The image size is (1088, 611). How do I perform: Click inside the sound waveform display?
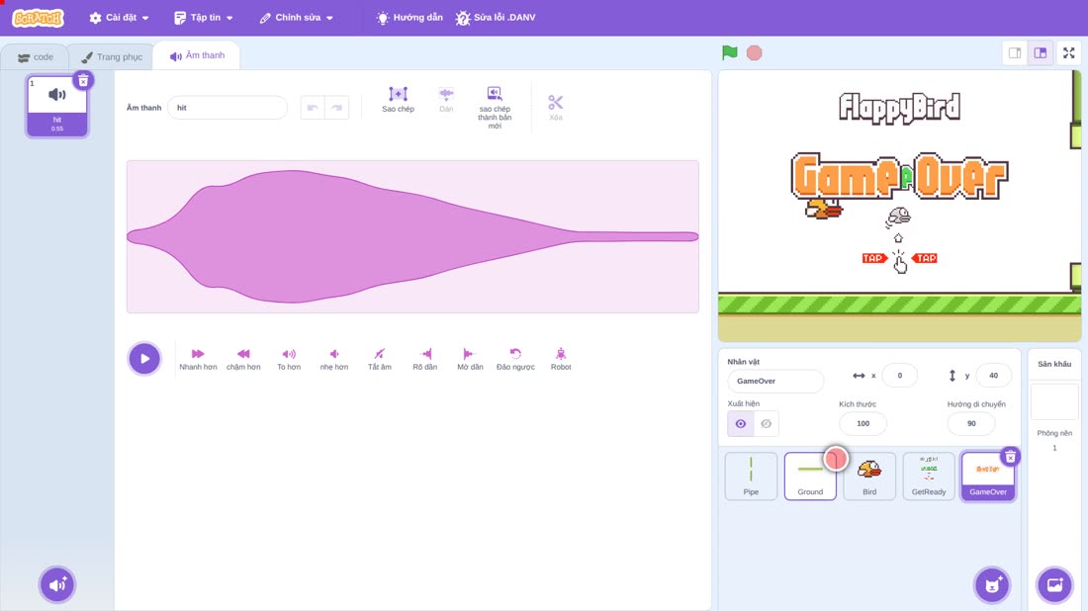(x=412, y=236)
